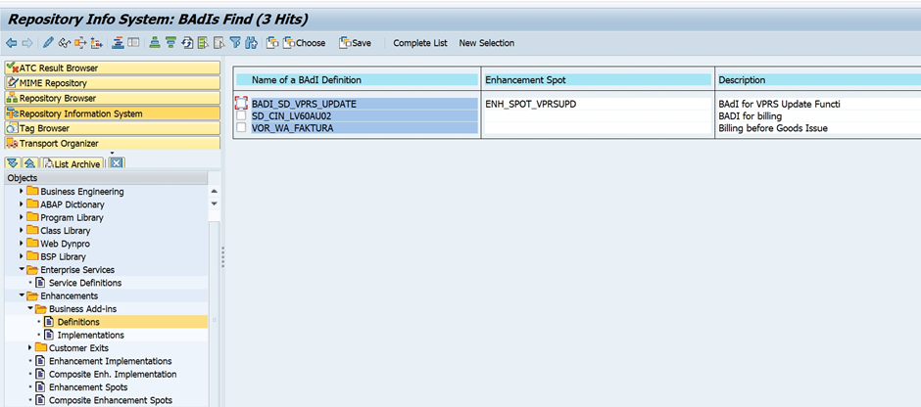
Task: Sort list in ascending order
Action: coord(155,43)
